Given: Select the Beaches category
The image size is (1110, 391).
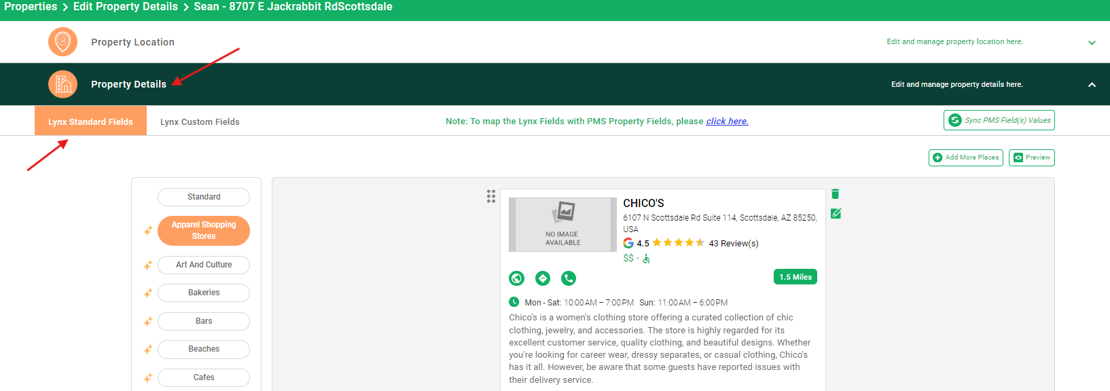Looking at the screenshot, I should (x=204, y=349).
